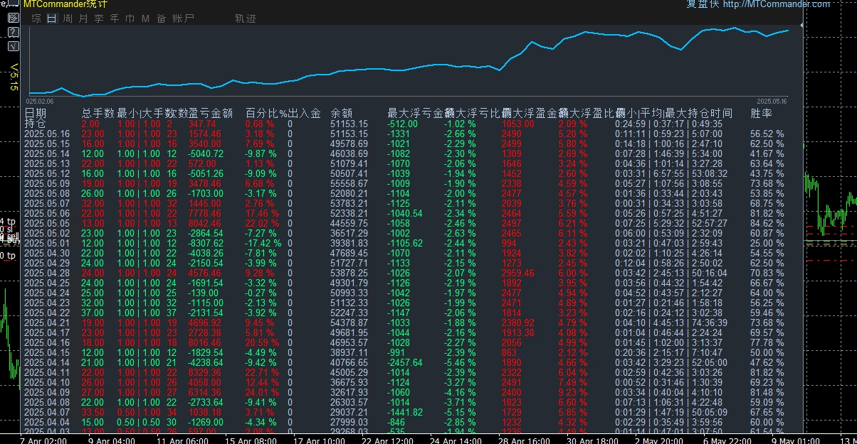
Task: Open the 月 monthly statistics tab
Action: point(83,18)
